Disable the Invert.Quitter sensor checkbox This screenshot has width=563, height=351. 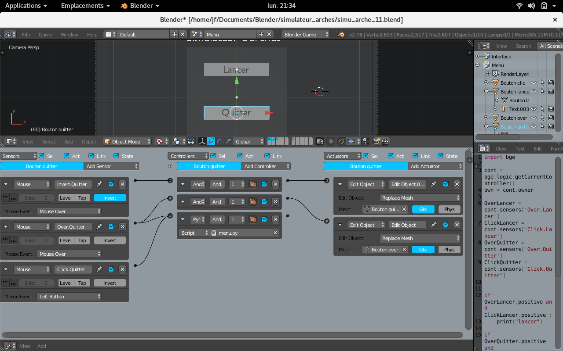tap(111, 184)
